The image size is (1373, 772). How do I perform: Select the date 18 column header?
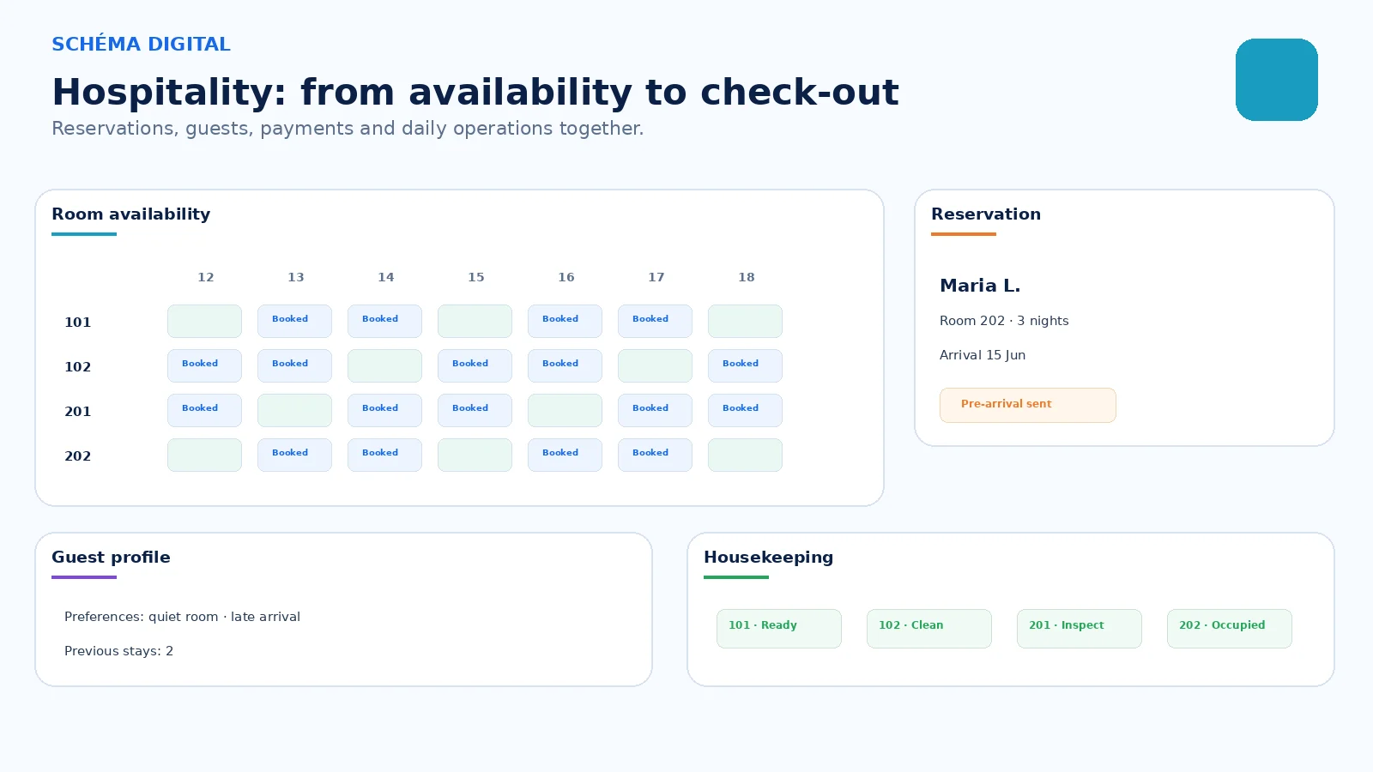click(747, 277)
